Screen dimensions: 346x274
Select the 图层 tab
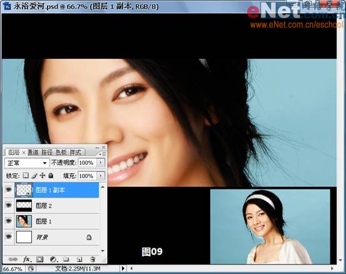(14, 152)
